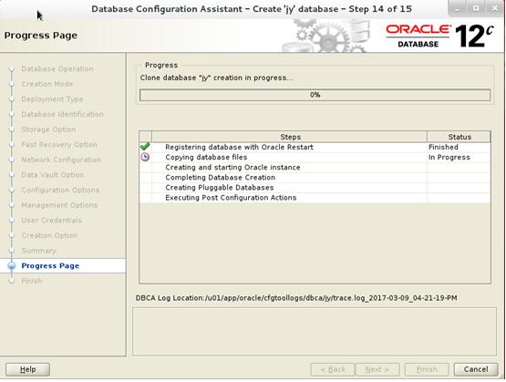Maximize the Database Configuration Assistant window
Image resolution: width=506 pixels, height=382 pixels.
[x=476, y=9]
